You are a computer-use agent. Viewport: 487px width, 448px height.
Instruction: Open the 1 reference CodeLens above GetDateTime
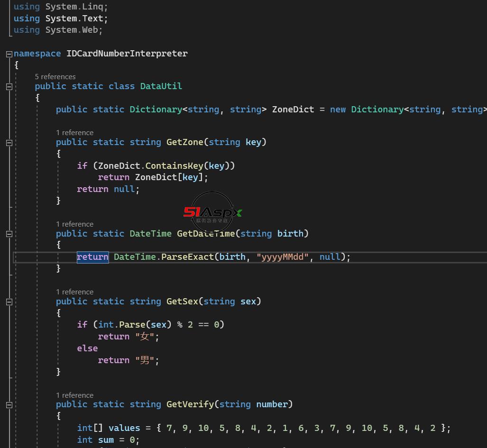[74, 224]
